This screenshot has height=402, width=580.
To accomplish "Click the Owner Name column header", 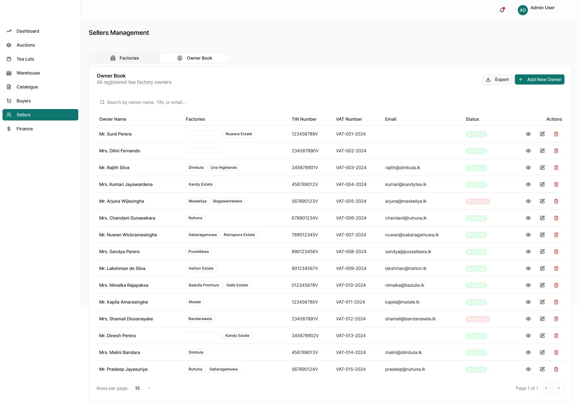I will click(113, 119).
